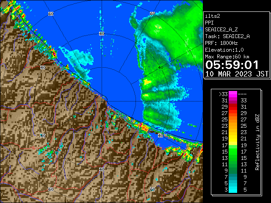Pick the red swatch between 29 and 31

[x=233, y=107]
